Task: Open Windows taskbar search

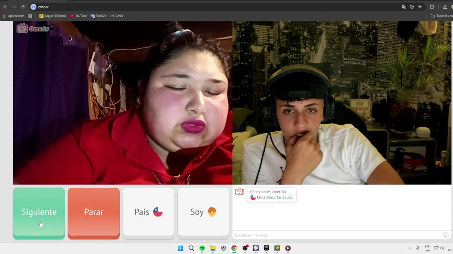Action: click(191, 248)
